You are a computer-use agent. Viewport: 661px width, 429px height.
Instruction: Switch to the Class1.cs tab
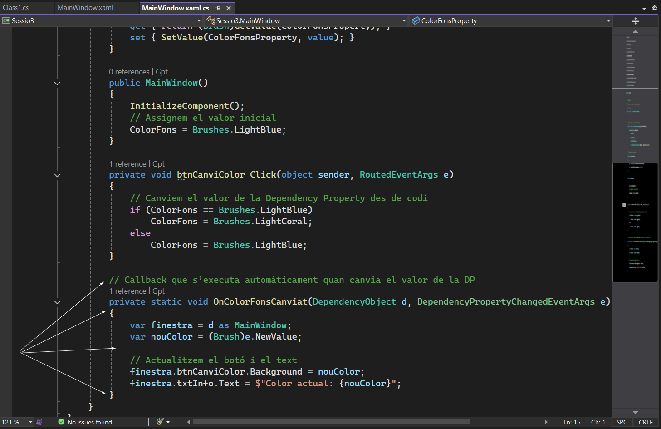pos(16,8)
